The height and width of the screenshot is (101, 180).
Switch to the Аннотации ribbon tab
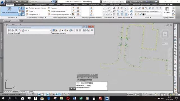coord(28,4)
